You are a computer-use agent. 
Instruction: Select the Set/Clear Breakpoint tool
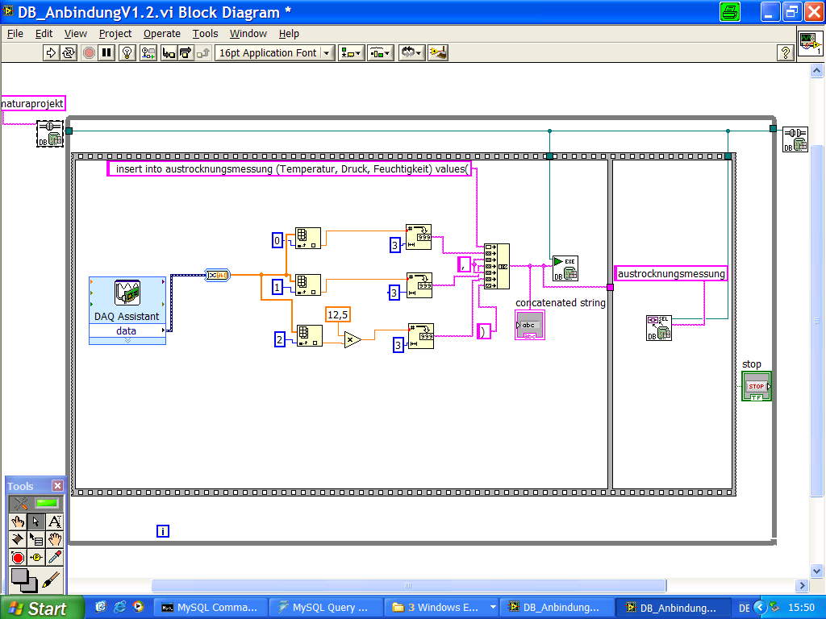pos(18,558)
